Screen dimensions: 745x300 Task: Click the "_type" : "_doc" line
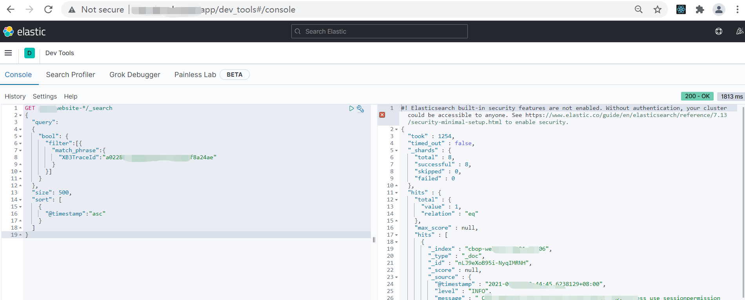point(456,256)
